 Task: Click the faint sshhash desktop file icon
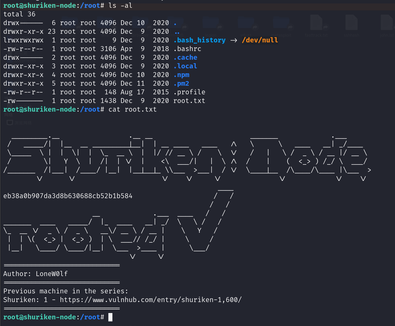click(x=351, y=23)
